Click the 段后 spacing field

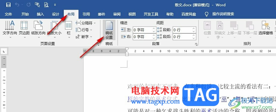pos(184,37)
